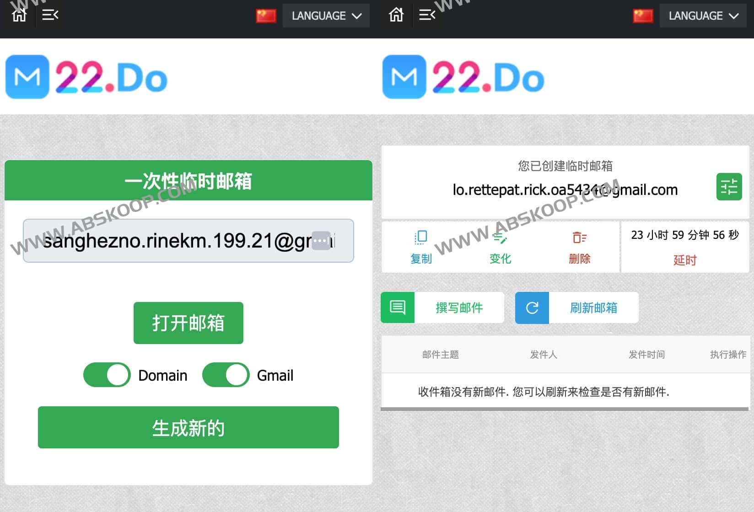Viewport: 754px width, 512px height.
Task: Open the LANGUAGE dropdown on the left panel
Action: coord(326,15)
